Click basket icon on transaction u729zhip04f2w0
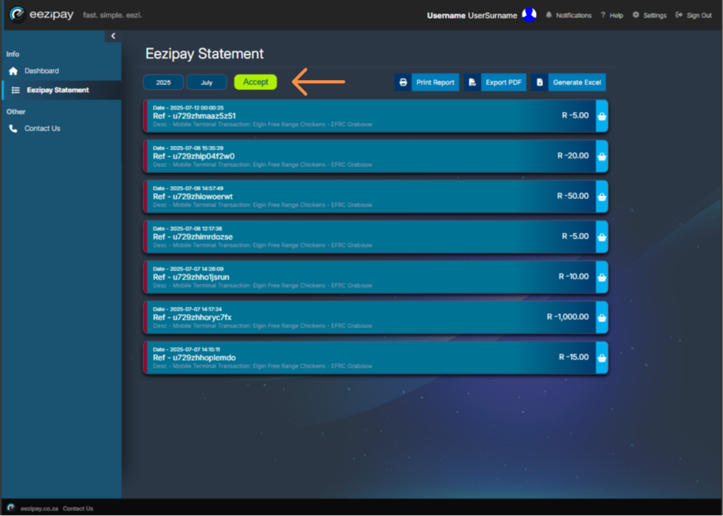The image size is (723, 516). point(602,156)
